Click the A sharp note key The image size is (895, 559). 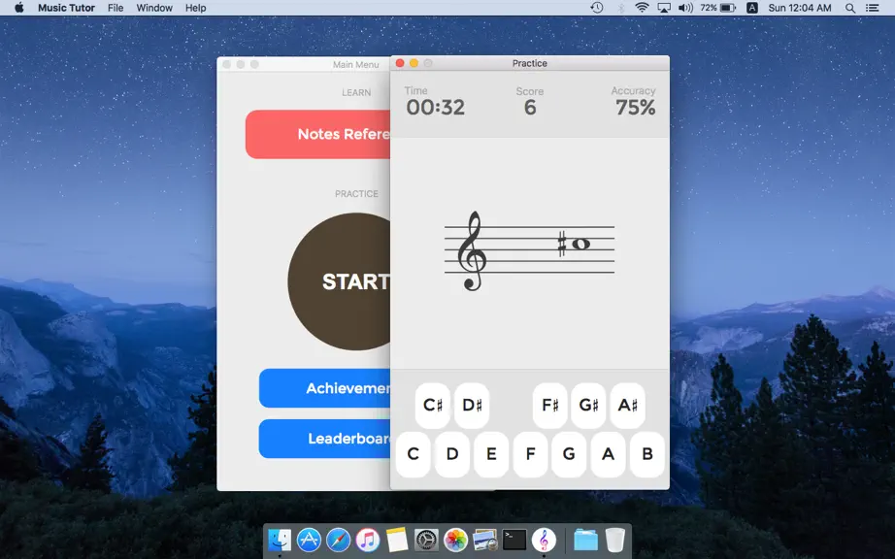point(628,405)
